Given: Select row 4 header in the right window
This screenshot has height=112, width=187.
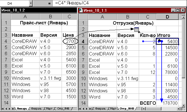Looking at the screenshot, I should (x=83, y=41).
